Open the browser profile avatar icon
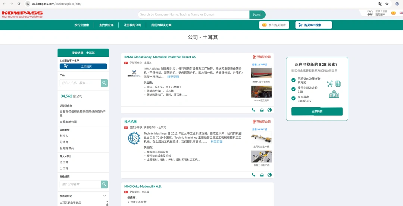The height and width of the screenshot is (206, 403). [x=397, y=4]
